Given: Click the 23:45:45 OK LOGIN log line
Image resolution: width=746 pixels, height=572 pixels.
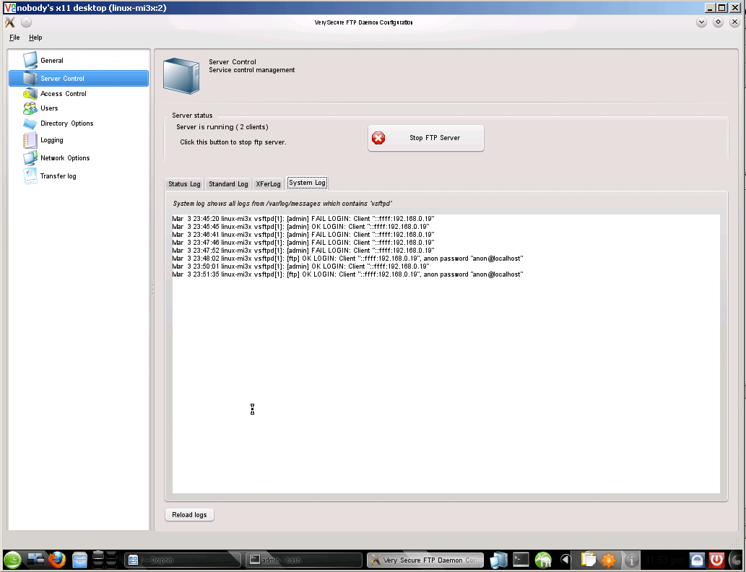Looking at the screenshot, I should point(300,227).
